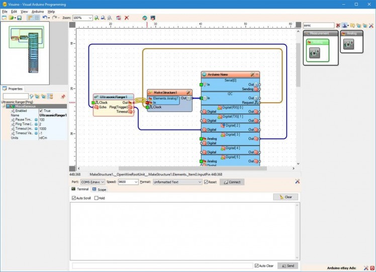This screenshot has height=272, width=376.
Task: Click the Clear terminal button
Action: [x=286, y=197]
